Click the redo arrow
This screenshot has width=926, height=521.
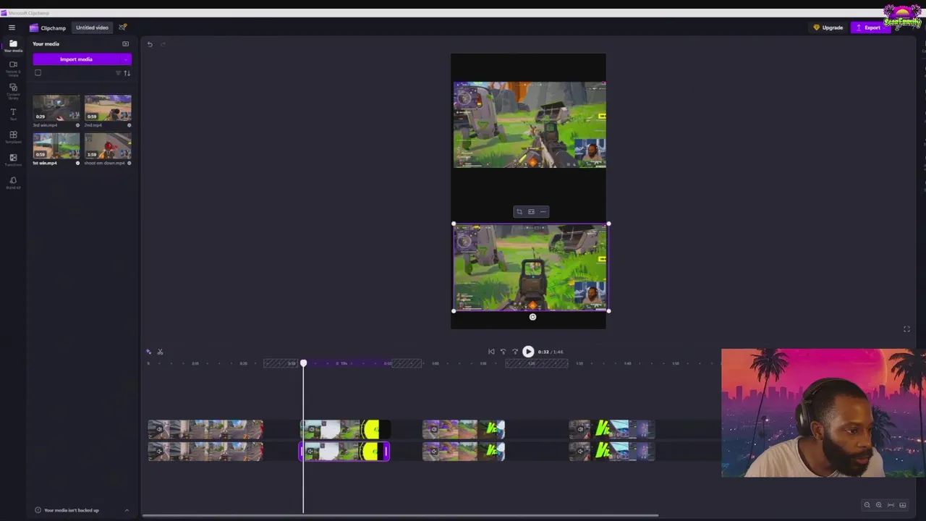click(163, 44)
